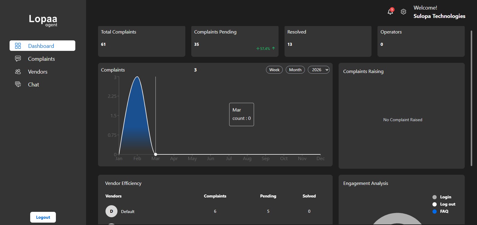The image size is (477, 225).
Task: Click the Lopaa agent logo
Action: (43, 20)
